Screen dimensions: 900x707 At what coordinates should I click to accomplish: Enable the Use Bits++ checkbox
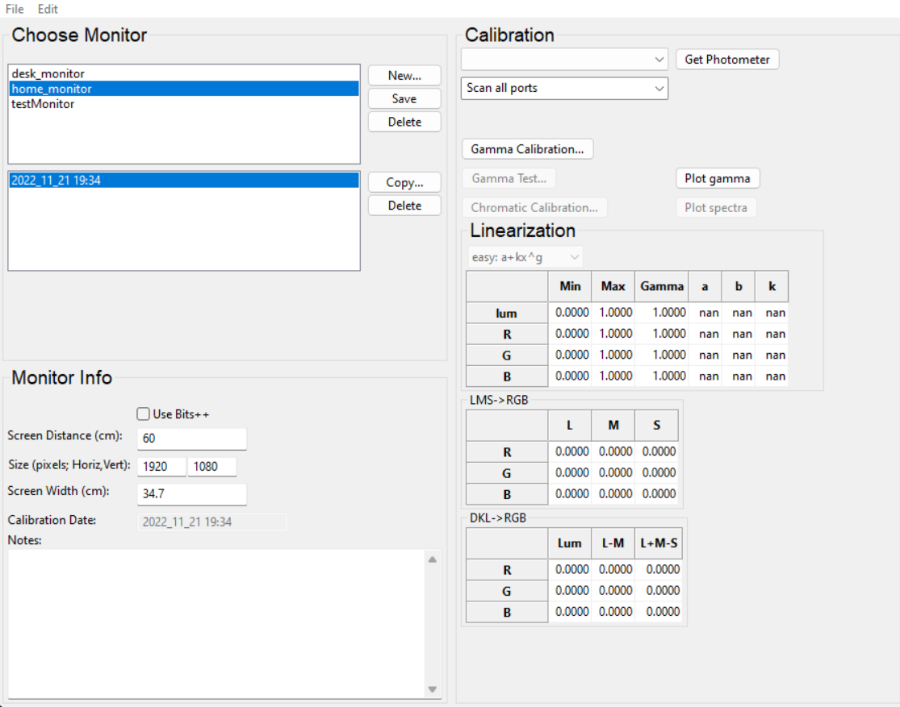144,414
